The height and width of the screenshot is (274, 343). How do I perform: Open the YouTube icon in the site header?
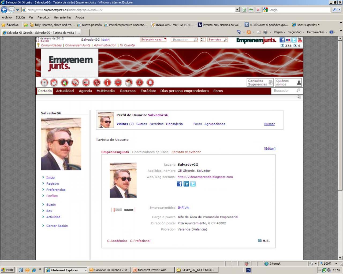pos(300,40)
